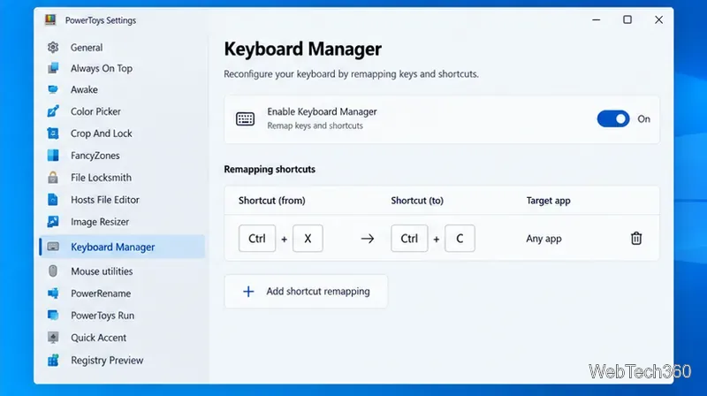Viewport: 707px width, 396px height.
Task: Click the arrow between the shortcuts
Action: [368, 238]
